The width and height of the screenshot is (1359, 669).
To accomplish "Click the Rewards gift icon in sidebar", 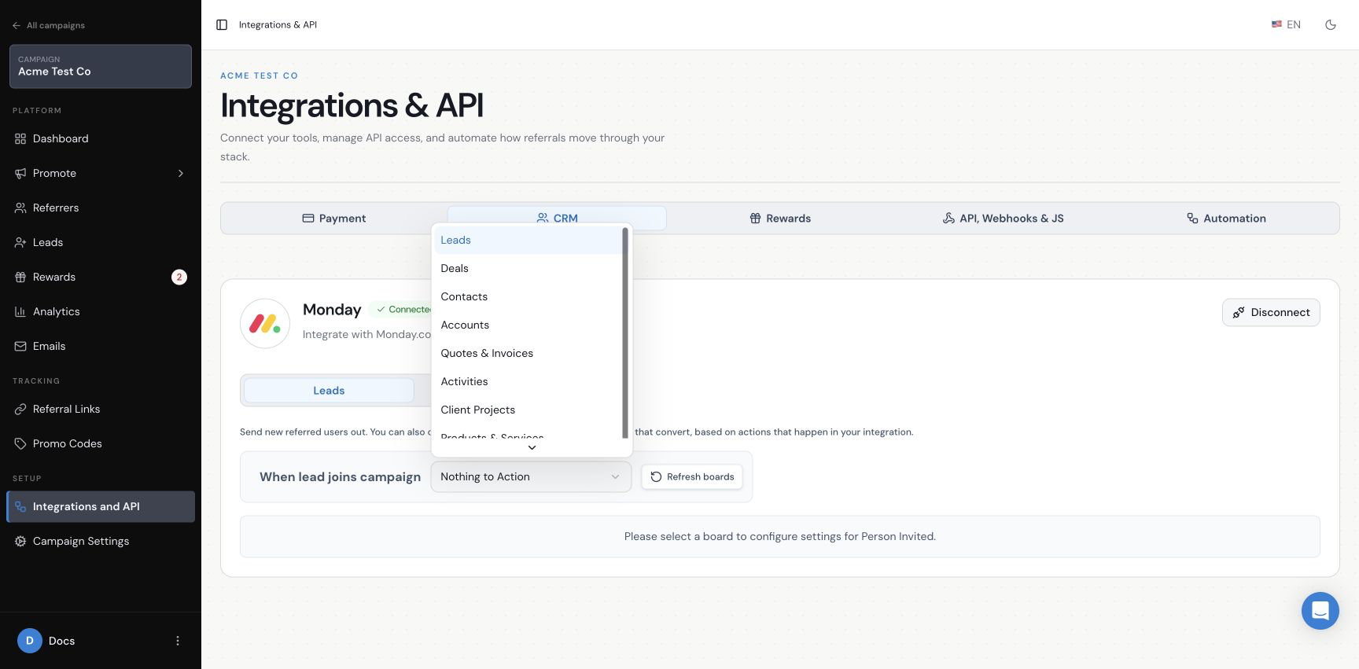I will (x=20, y=277).
